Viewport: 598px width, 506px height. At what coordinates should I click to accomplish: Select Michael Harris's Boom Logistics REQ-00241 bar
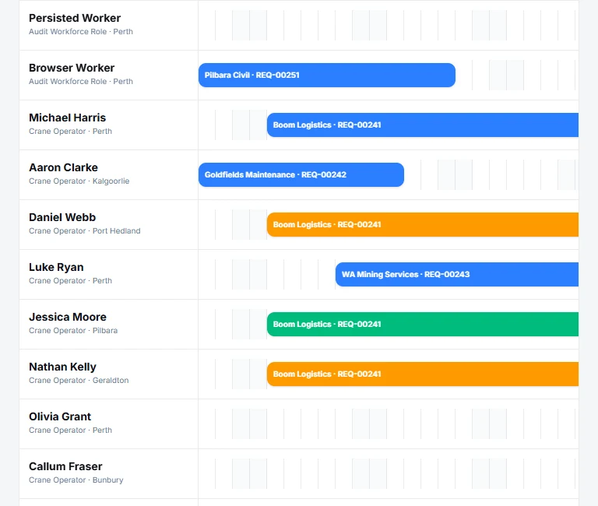pyautogui.click(x=423, y=125)
